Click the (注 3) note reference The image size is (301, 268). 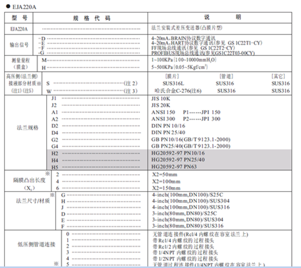point(130,91)
